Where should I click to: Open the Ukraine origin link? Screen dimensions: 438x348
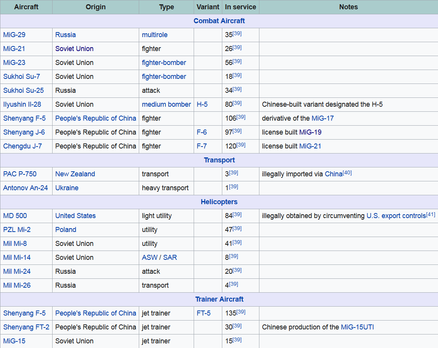coord(67,188)
